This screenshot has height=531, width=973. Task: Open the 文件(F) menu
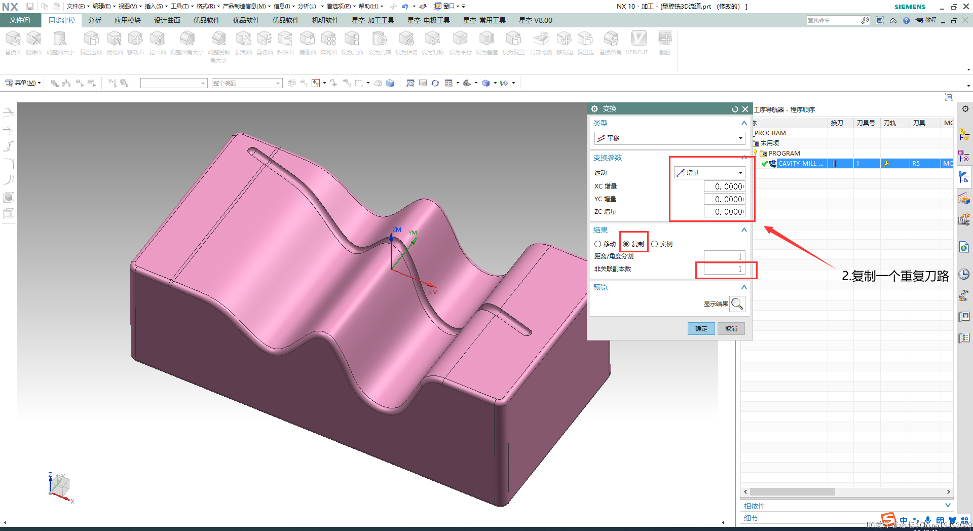point(20,20)
